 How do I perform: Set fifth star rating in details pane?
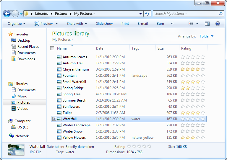(149, 146)
